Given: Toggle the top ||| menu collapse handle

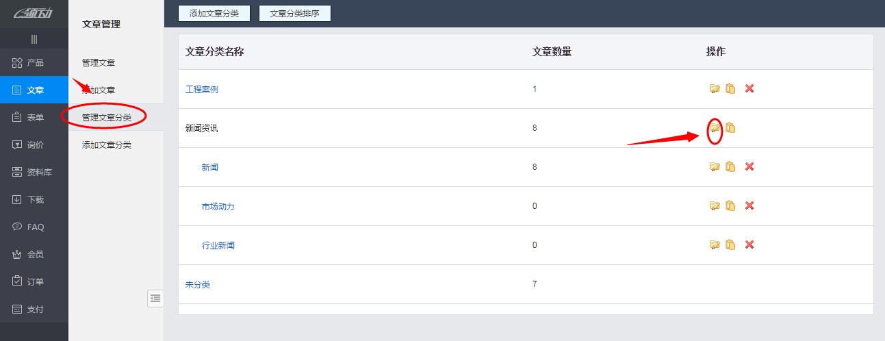Looking at the screenshot, I should tap(34, 39).
